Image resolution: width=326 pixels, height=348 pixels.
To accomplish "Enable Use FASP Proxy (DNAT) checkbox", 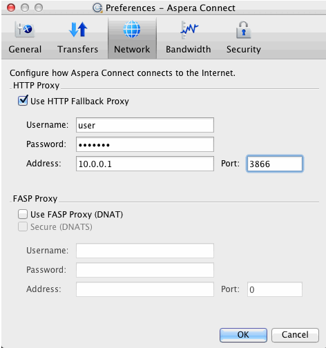I will click(23, 214).
